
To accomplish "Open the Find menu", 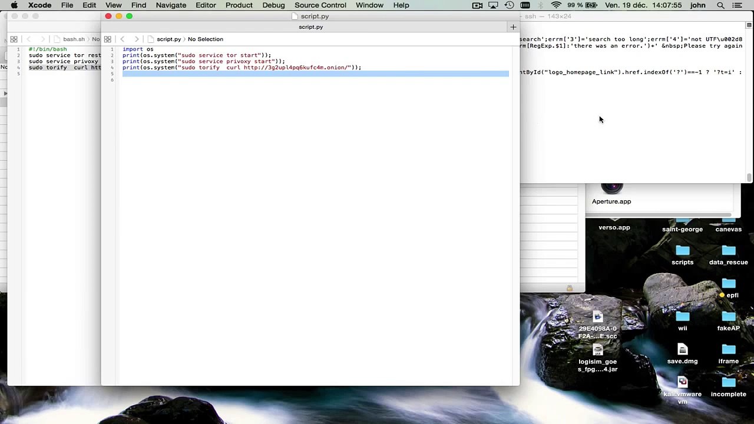I will coord(138,5).
